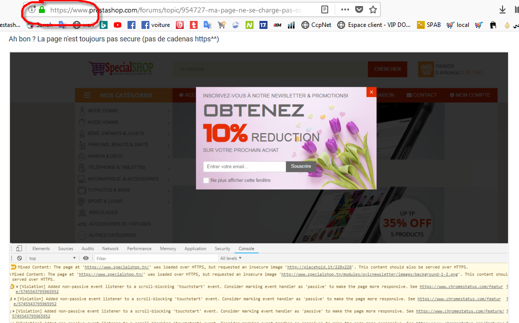Screen dimensions: 519x323
Task: Expand the first Violation console message
Action: (x=17, y=287)
